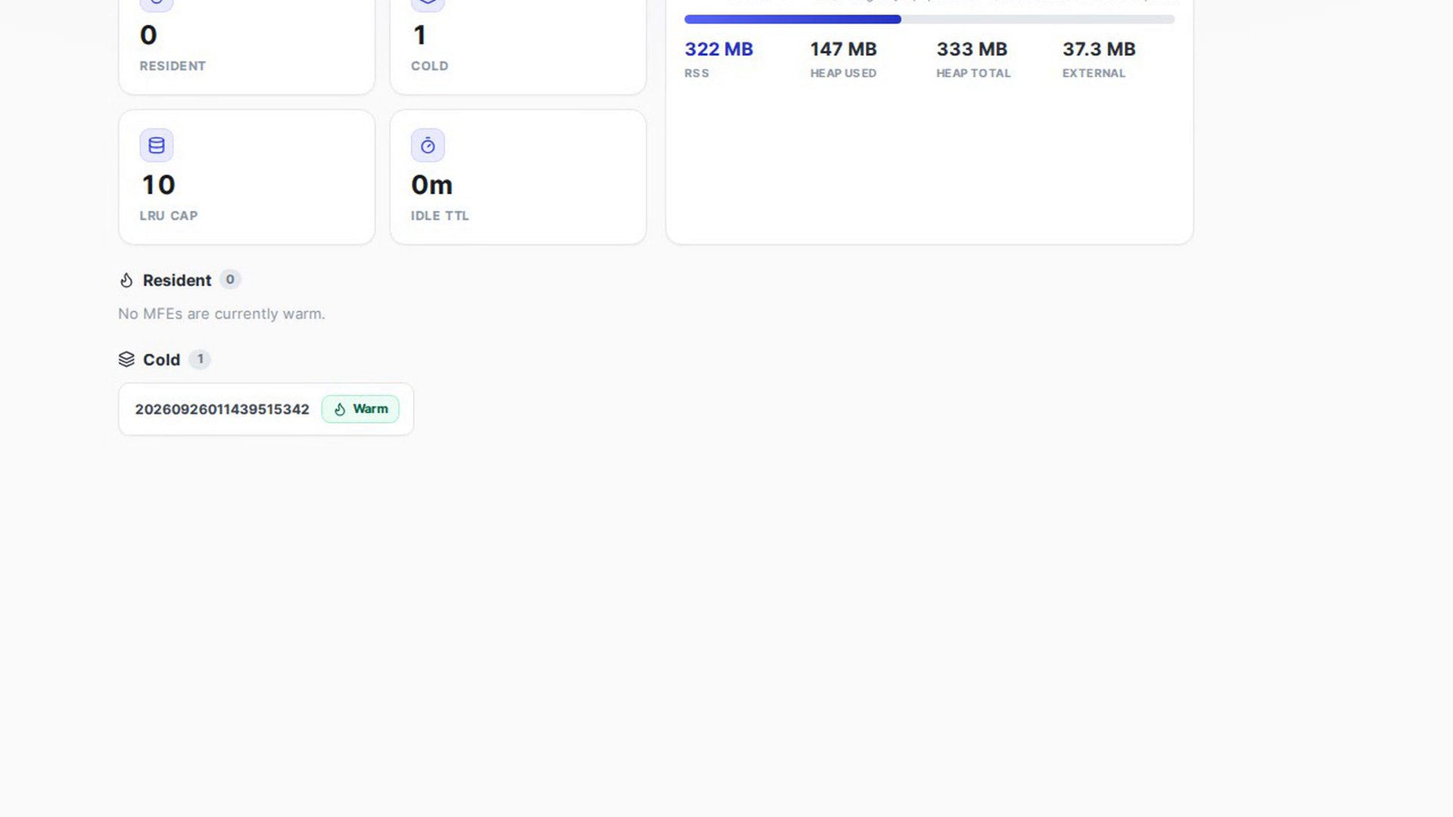Click the partially visible icon above COLD stat
The height and width of the screenshot is (817, 1453).
point(428,5)
